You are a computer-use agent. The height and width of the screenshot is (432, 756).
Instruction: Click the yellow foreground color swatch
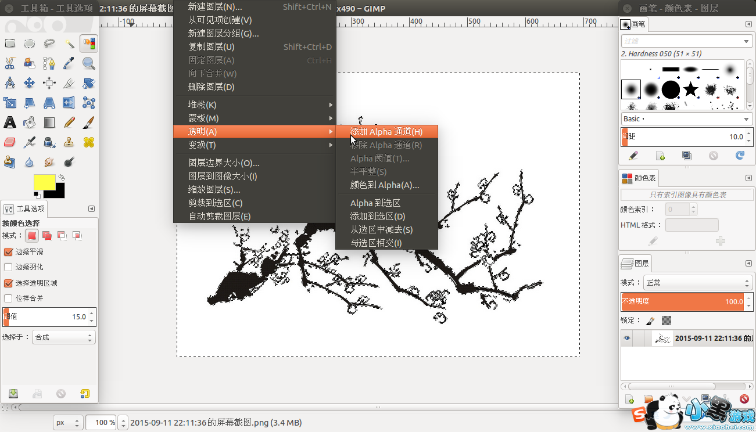tap(45, 182)
